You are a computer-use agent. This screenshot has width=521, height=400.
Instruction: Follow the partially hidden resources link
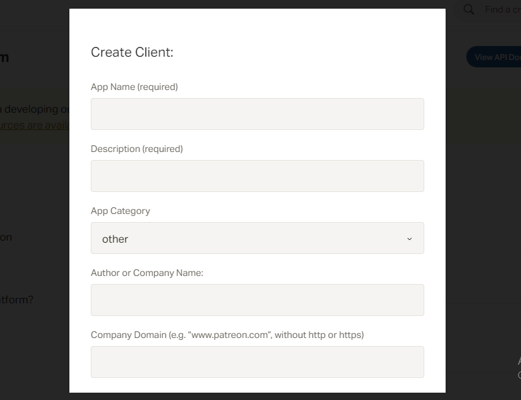[x=33, y=125]
